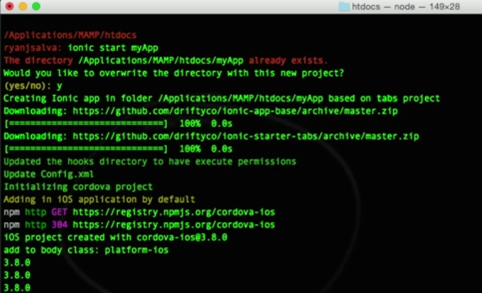Click the first download progress bar

tap(86, 123)
